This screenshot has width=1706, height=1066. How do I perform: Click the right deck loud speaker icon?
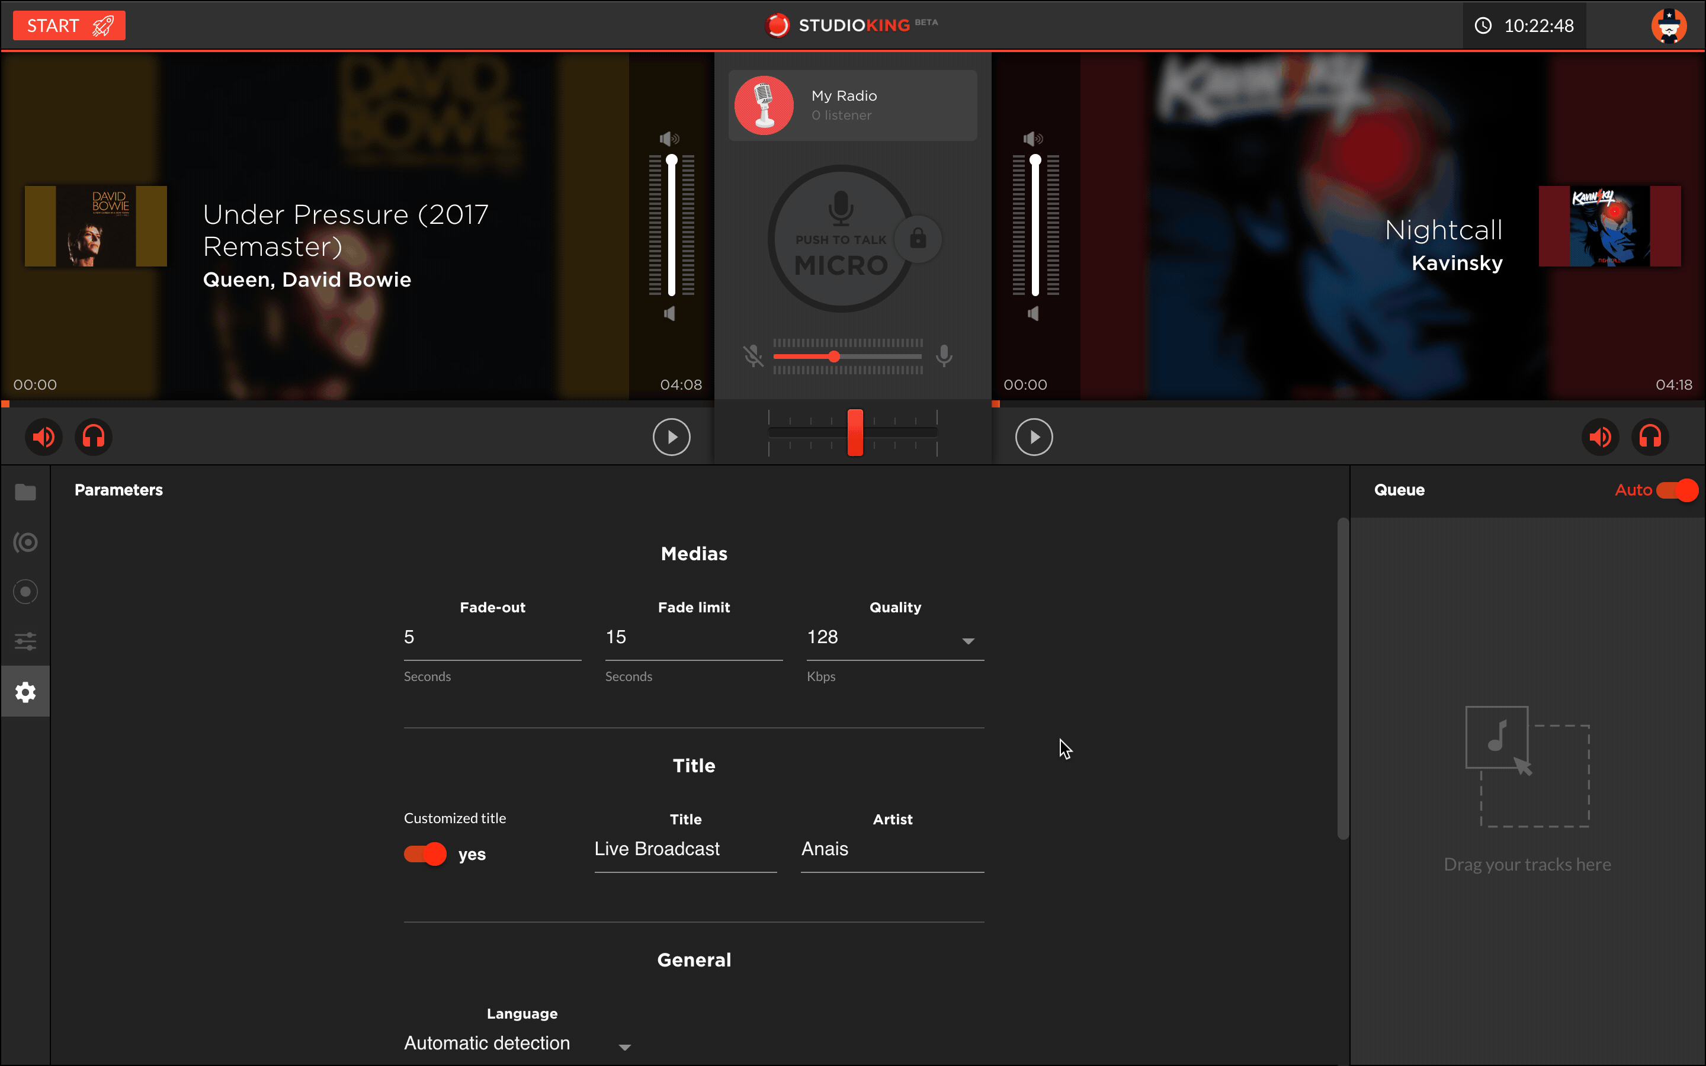click(1034, 138)
